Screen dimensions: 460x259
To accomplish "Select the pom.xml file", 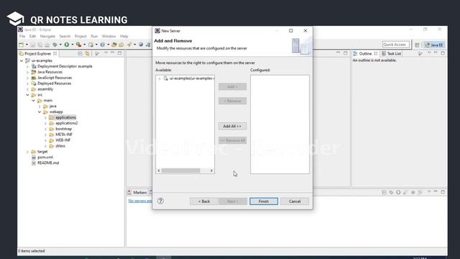I will pos(45,158).
